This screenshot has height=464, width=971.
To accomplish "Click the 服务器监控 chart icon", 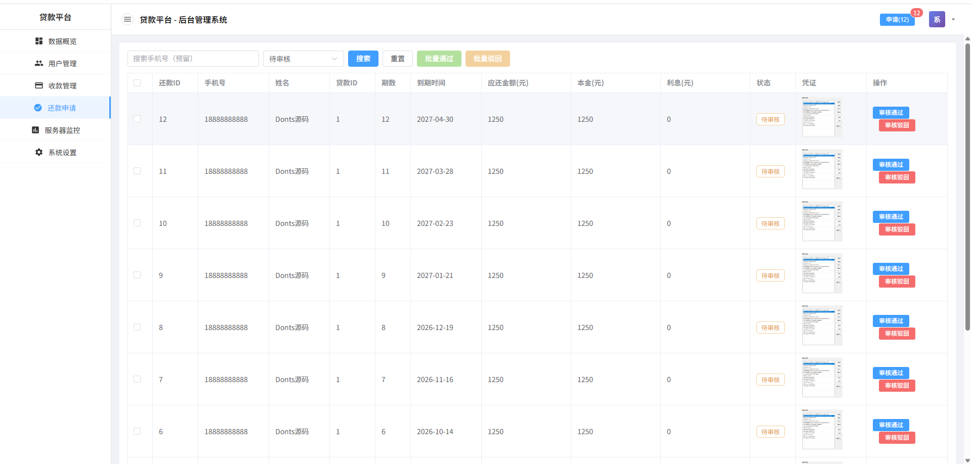I will [35, 130].
